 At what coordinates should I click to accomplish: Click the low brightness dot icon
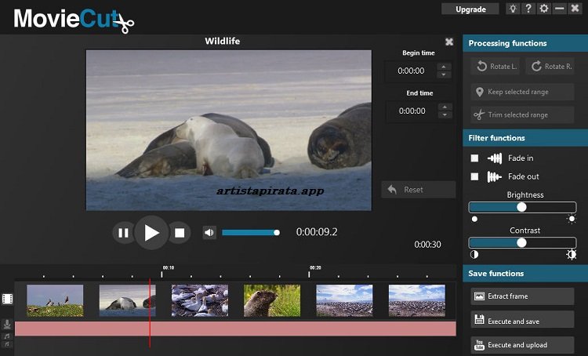(475, 219)
